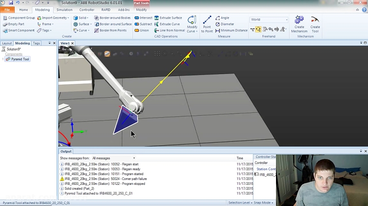This screenshot has height=206, width=368.
Task: Select the freehand Move tool
Action: pos(252,29)
